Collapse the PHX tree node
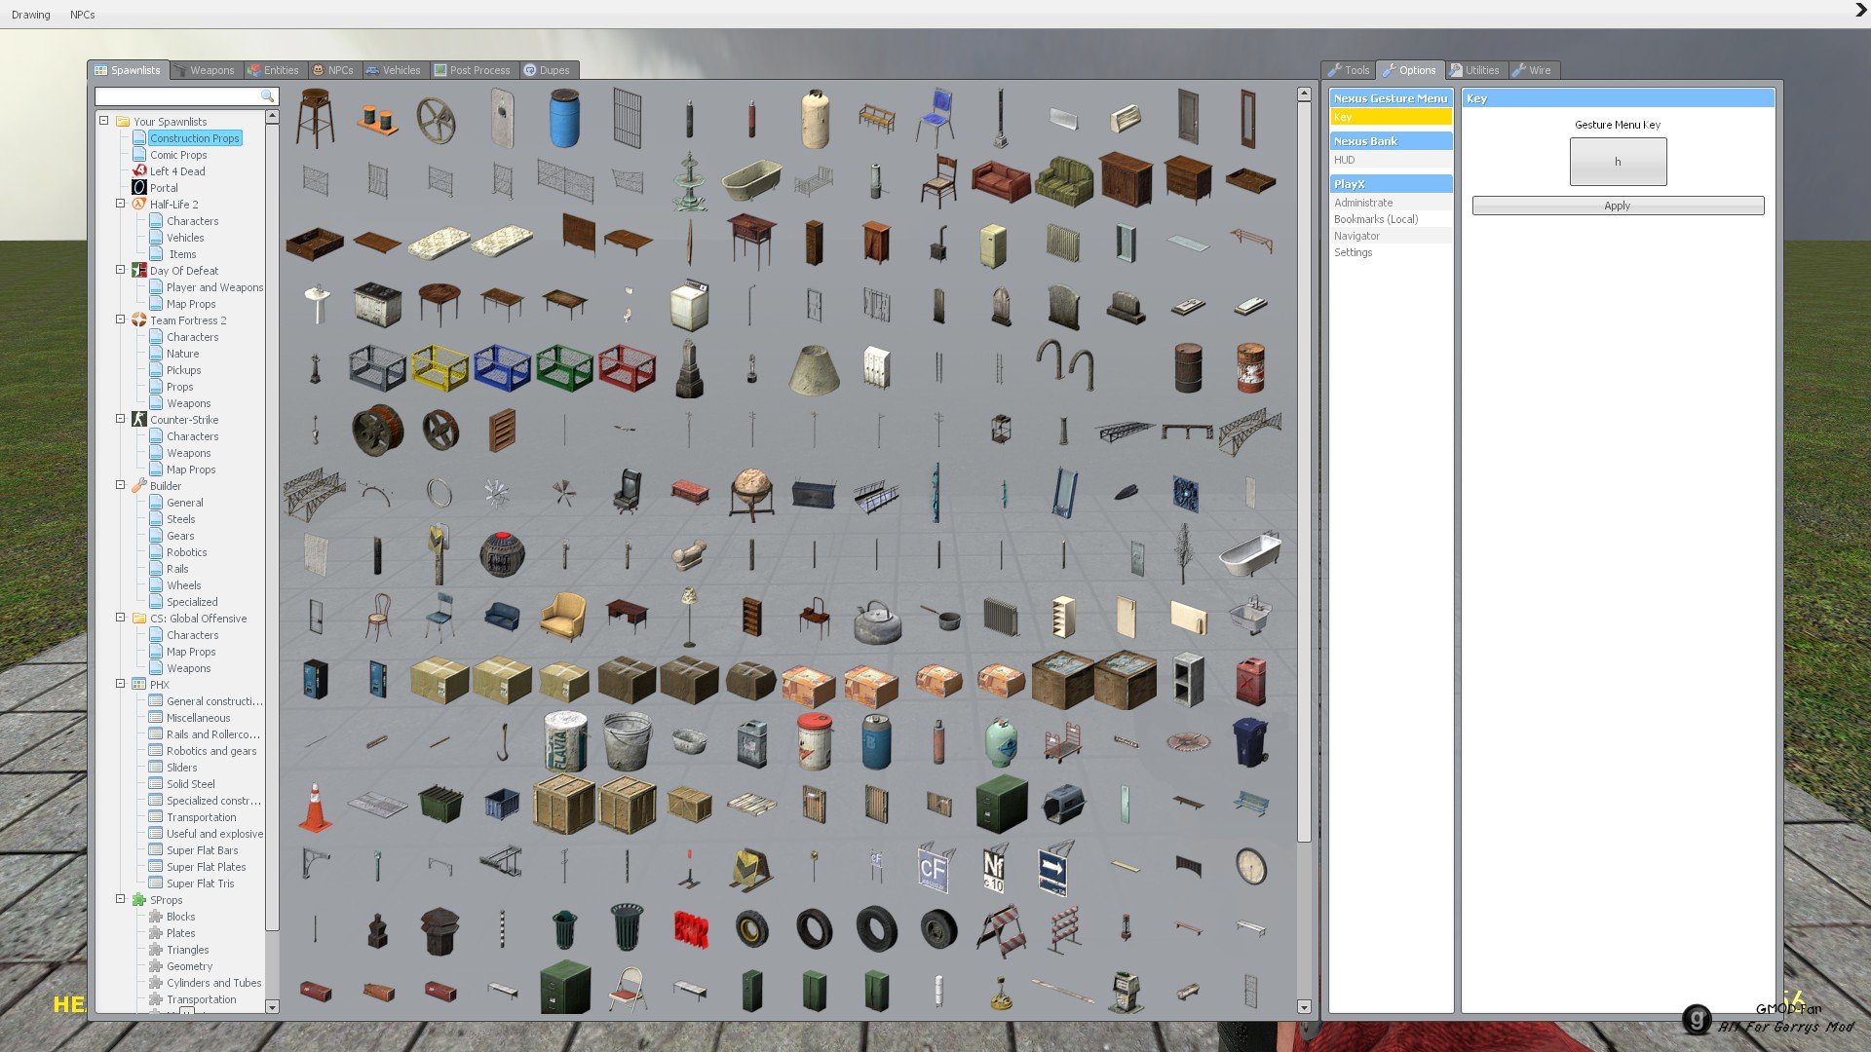 (121, 684)
